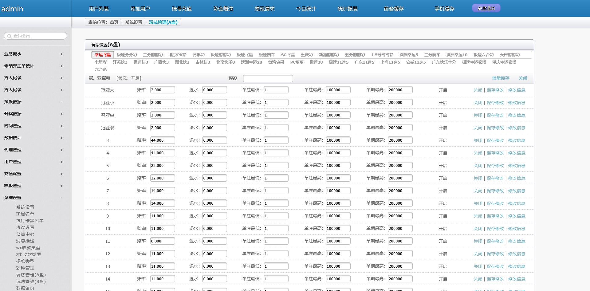Disable the 冠亚双 row via 关闭

pos(478,128)
